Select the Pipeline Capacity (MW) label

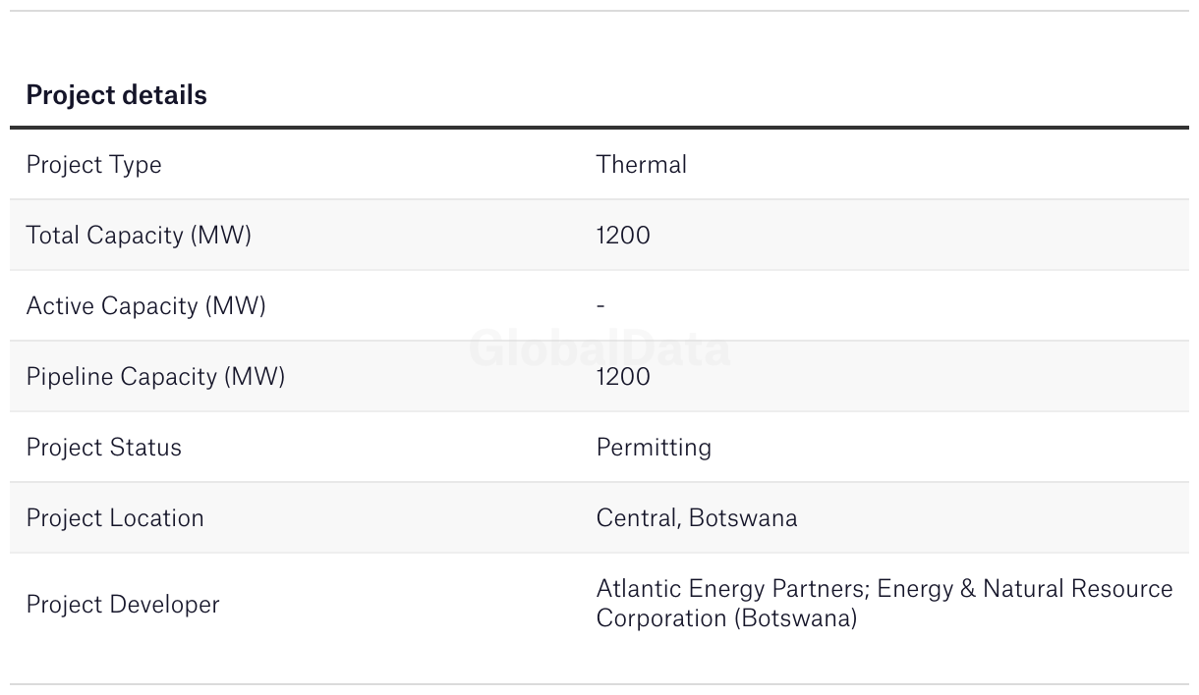click(155, 377)
